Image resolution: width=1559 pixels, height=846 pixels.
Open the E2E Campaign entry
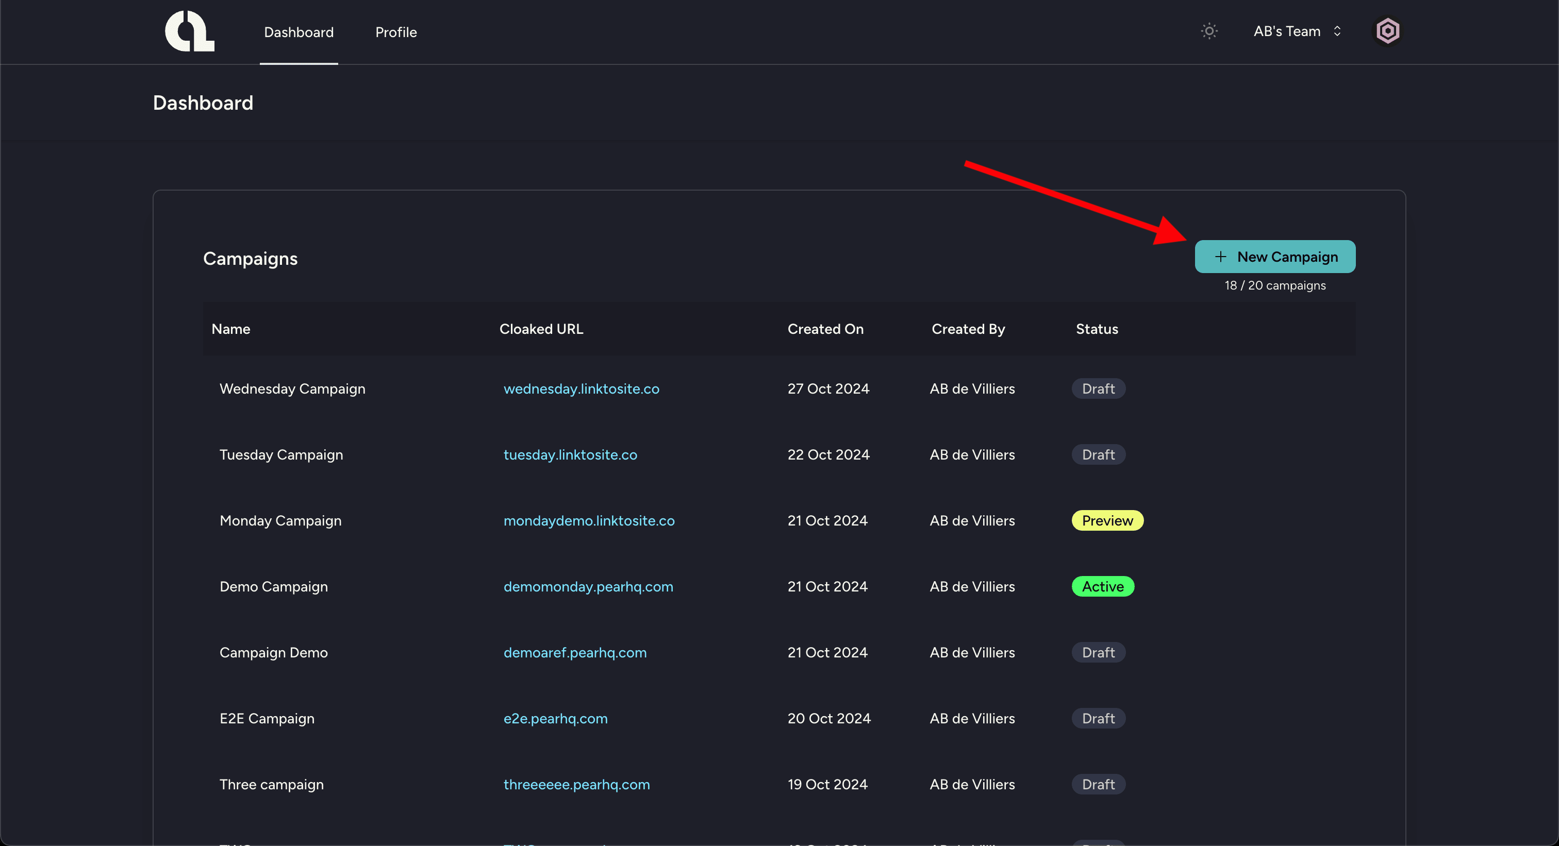pyautogui.click(x=267, y=718)
